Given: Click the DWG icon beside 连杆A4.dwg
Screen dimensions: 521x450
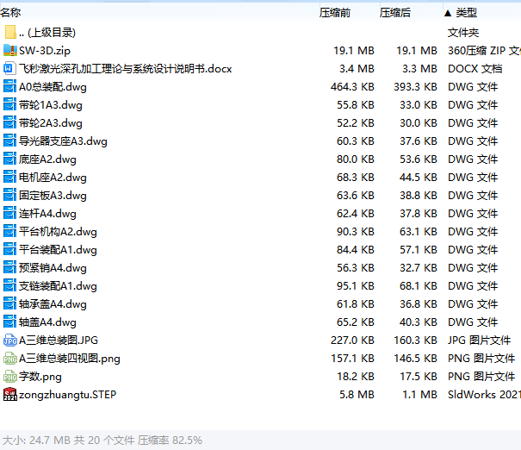Looking at the screenshot, I should click(x=9, y=213).
